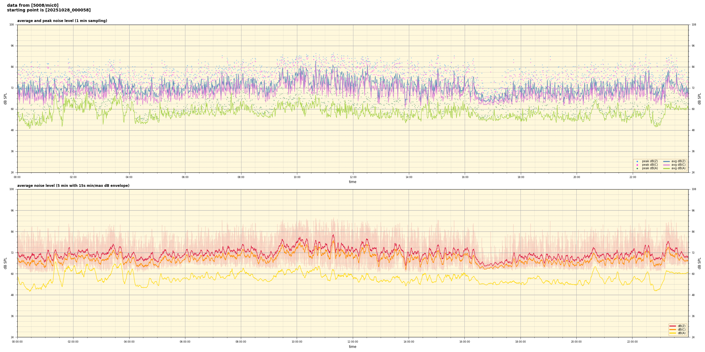Image resolution: width=705 pixels, height=352 pixels.
Task: Click the lower chart 'time' axis label
Action: click(352, 347)
